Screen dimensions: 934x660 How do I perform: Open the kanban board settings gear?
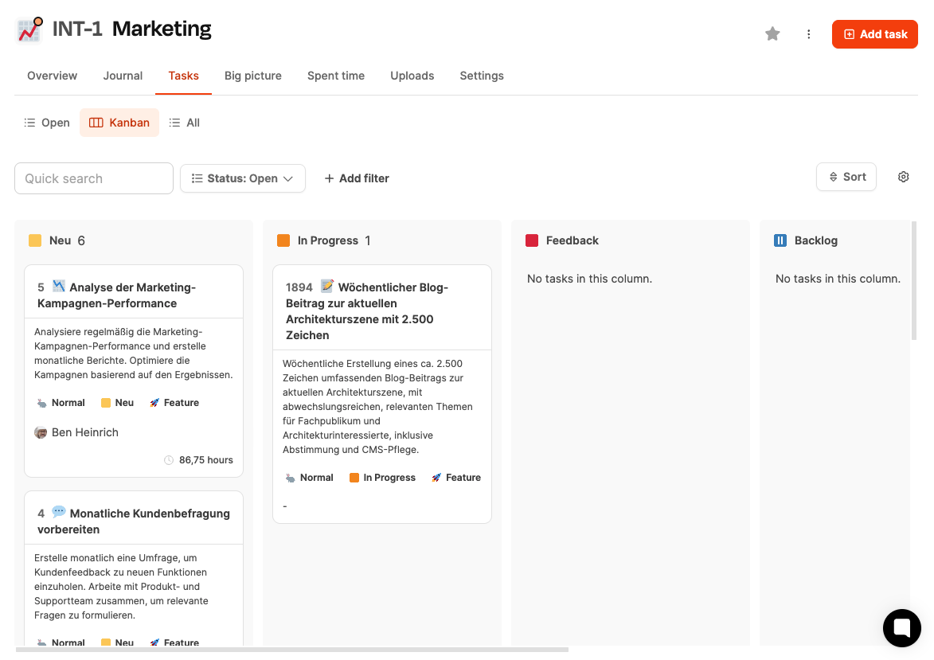(x=903, y=178)
